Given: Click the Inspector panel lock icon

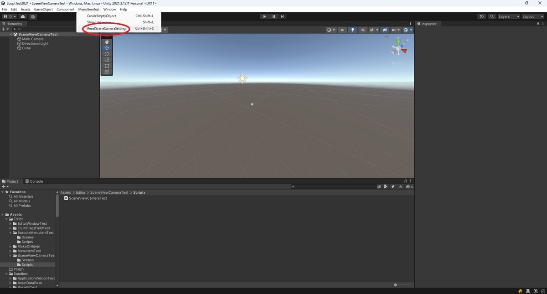Looking at the screenshot, I should (537, 24).
